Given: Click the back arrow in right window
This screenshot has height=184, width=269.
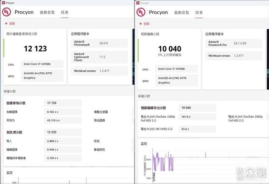Looking at the screenshot, I should (x=141, y=23).
